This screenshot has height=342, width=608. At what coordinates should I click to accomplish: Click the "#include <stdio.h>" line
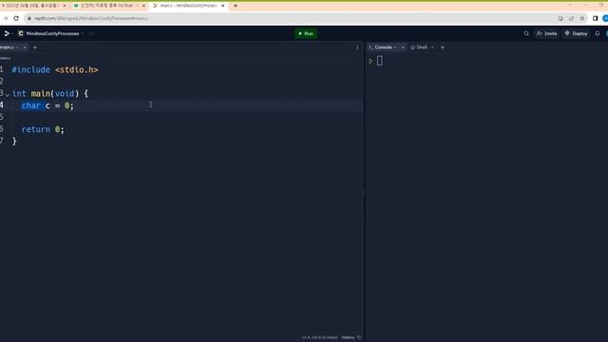click(55, 69)
